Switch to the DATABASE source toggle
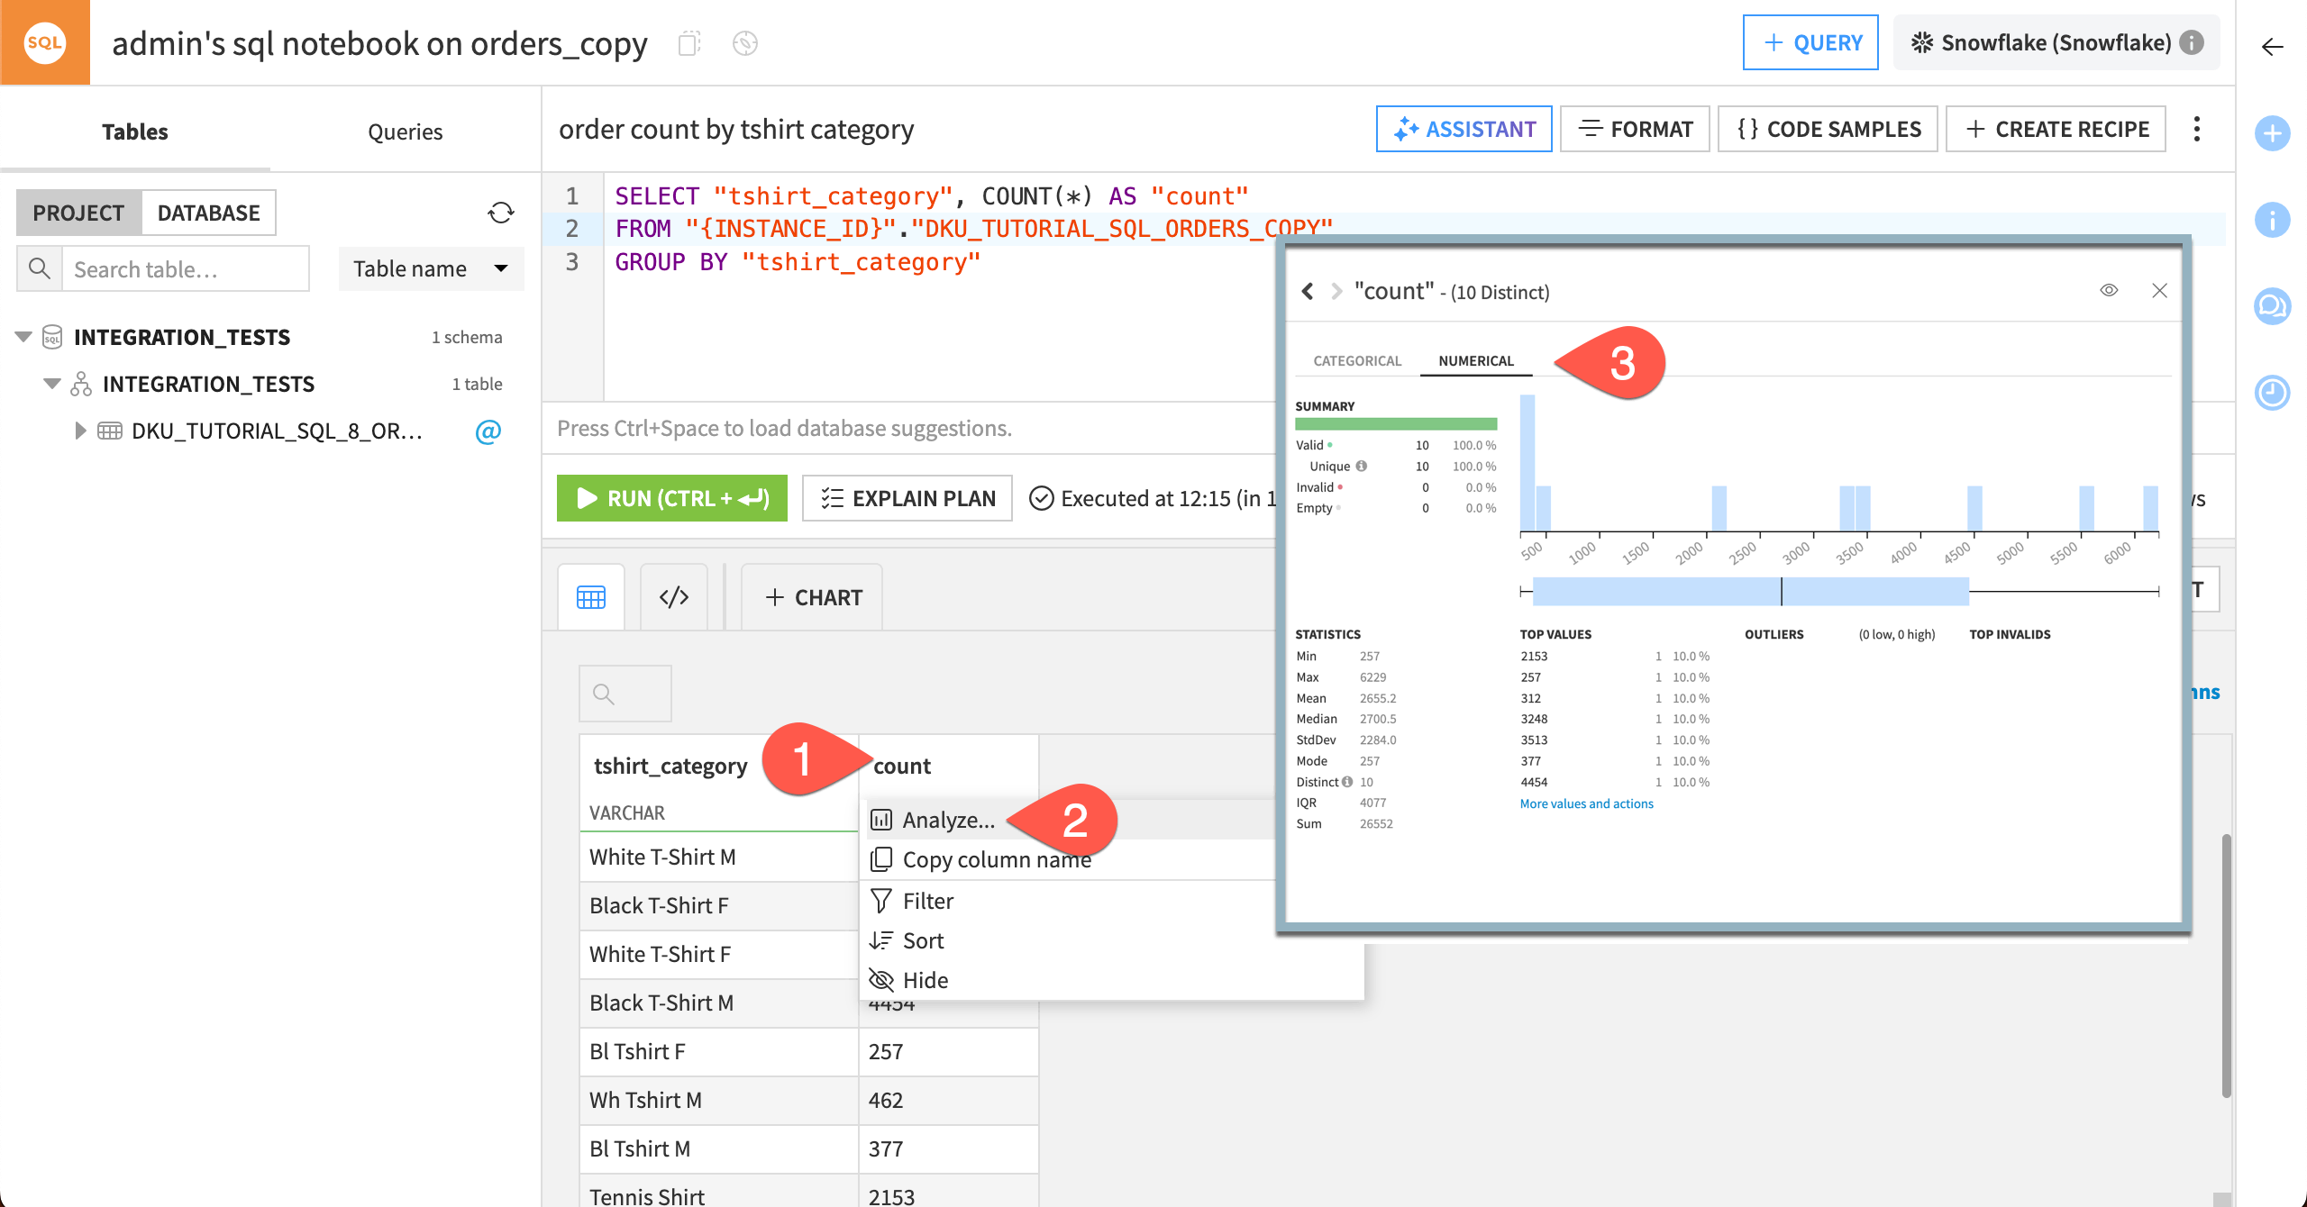2307x1207 pixels. (x=208, y=213)
